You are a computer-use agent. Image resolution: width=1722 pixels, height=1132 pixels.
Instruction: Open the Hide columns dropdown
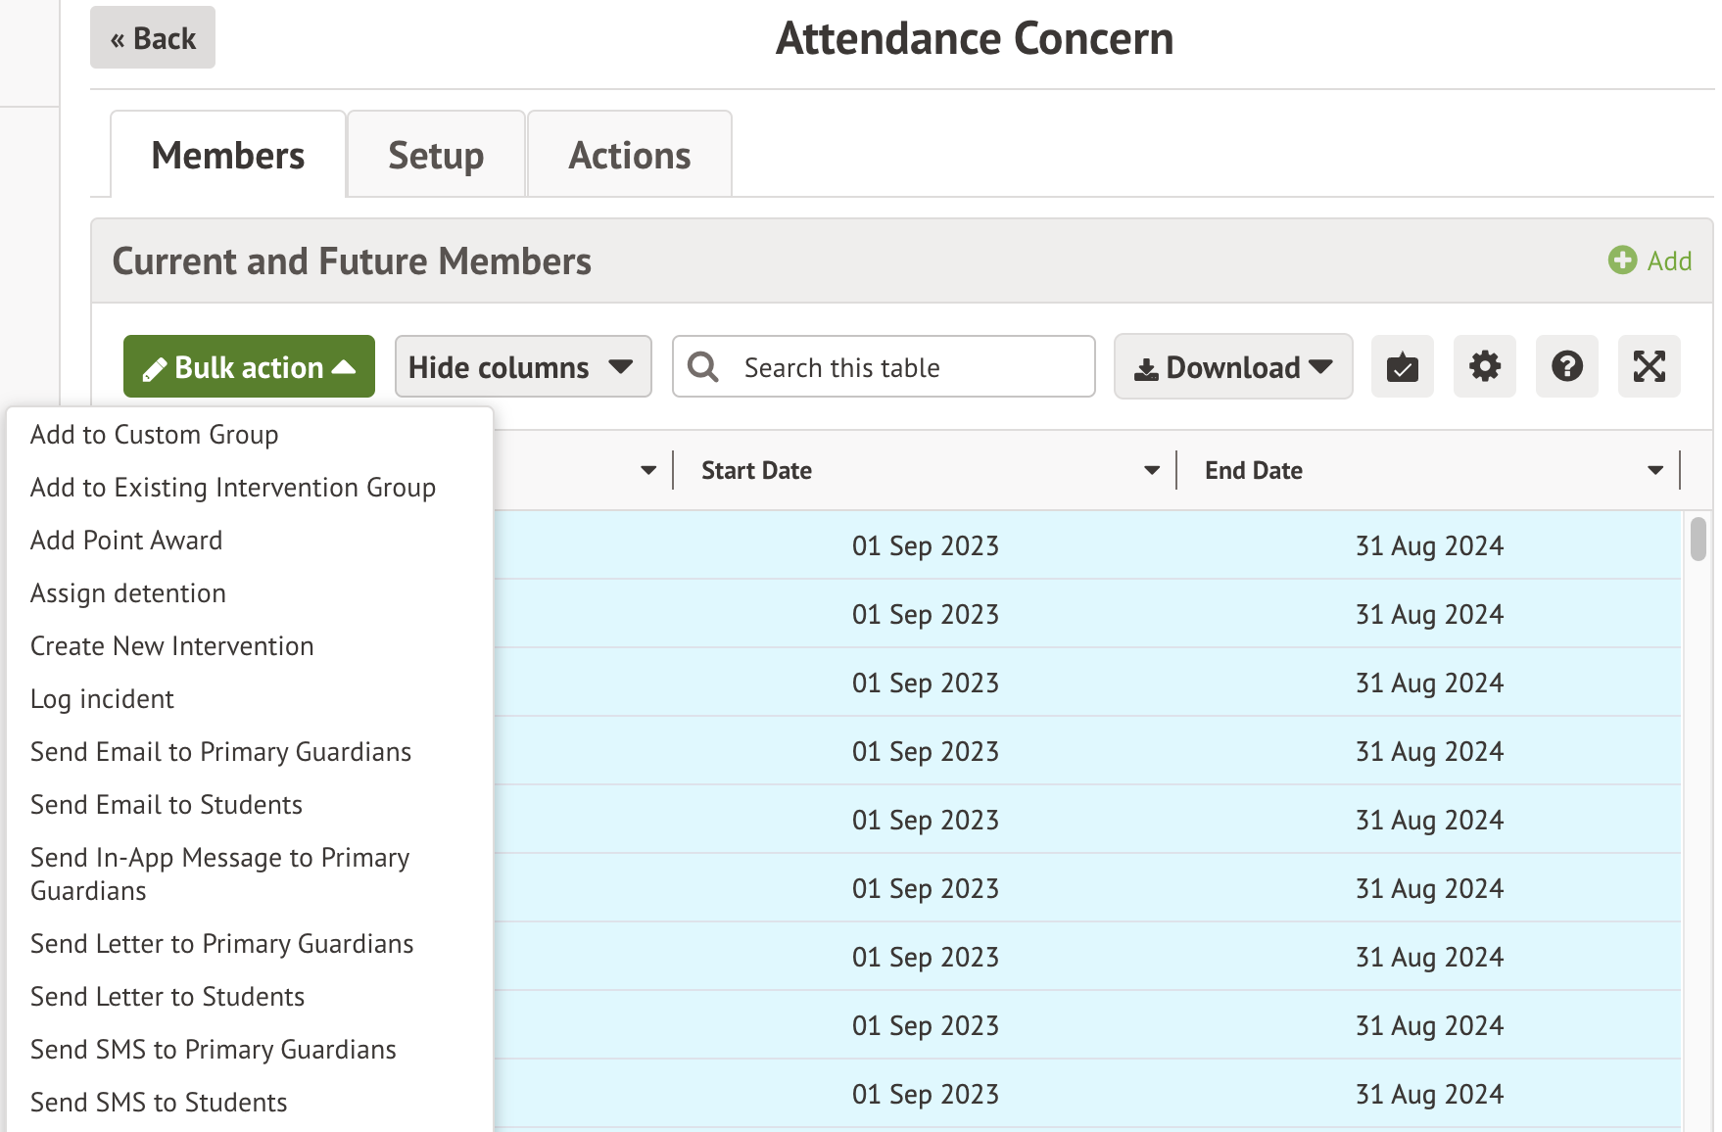coord(522,367)
